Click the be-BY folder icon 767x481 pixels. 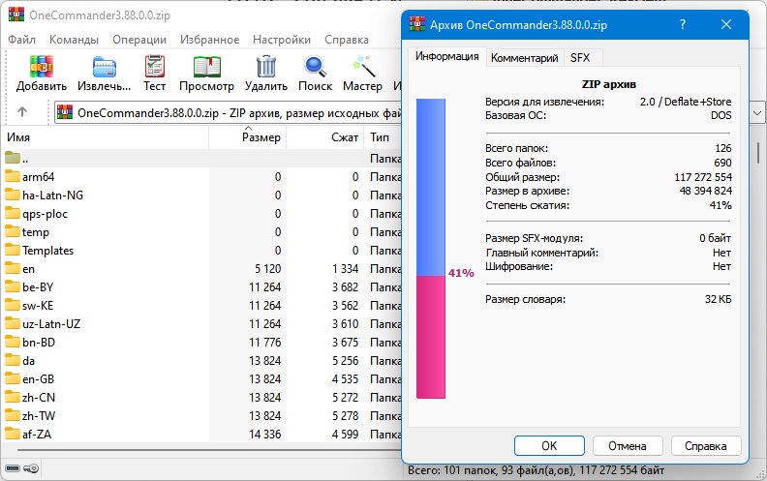pos(13,286)
